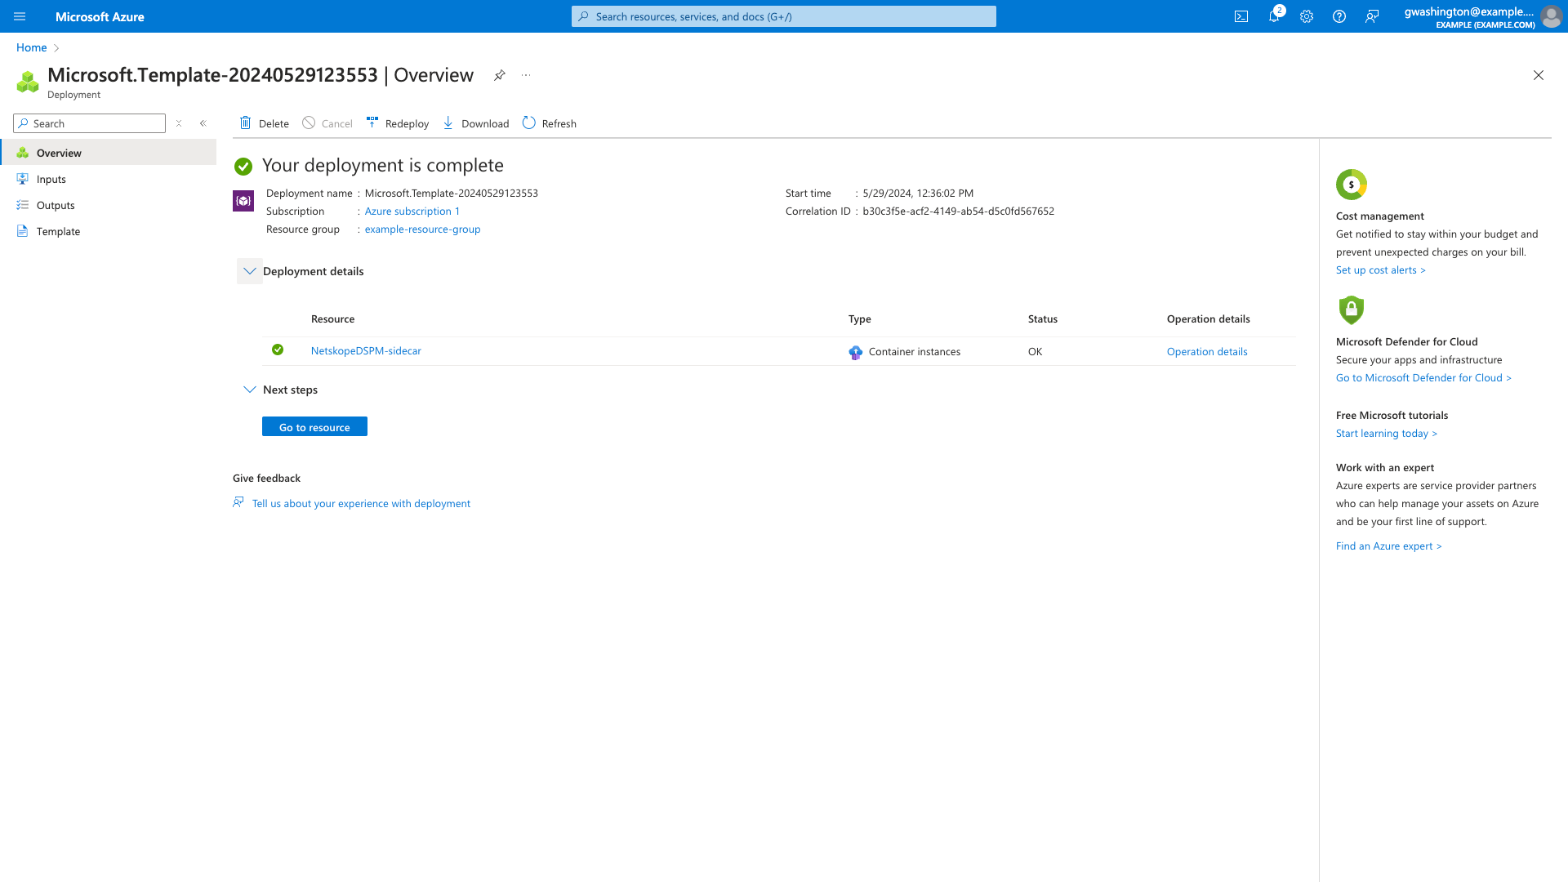This screenshot has height=882, width=1568.
Task: Open the top bar feedback icon
Action: [x=1372, y=16]
